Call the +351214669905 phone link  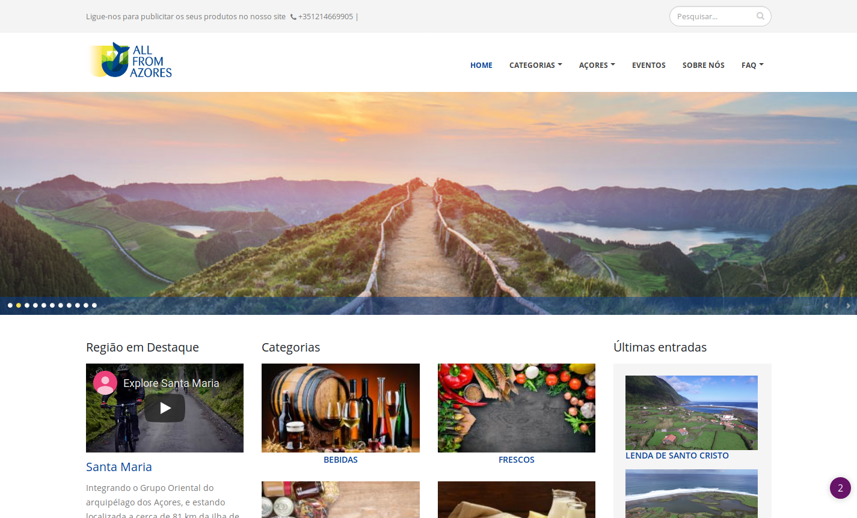point(325,17)
